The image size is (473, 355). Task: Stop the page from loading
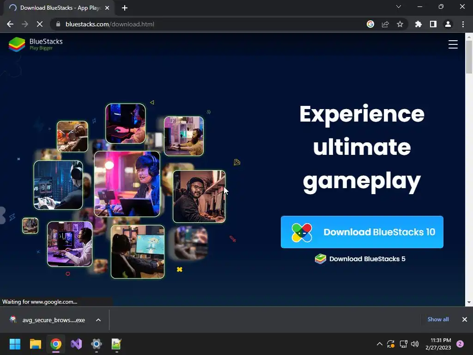40,24
